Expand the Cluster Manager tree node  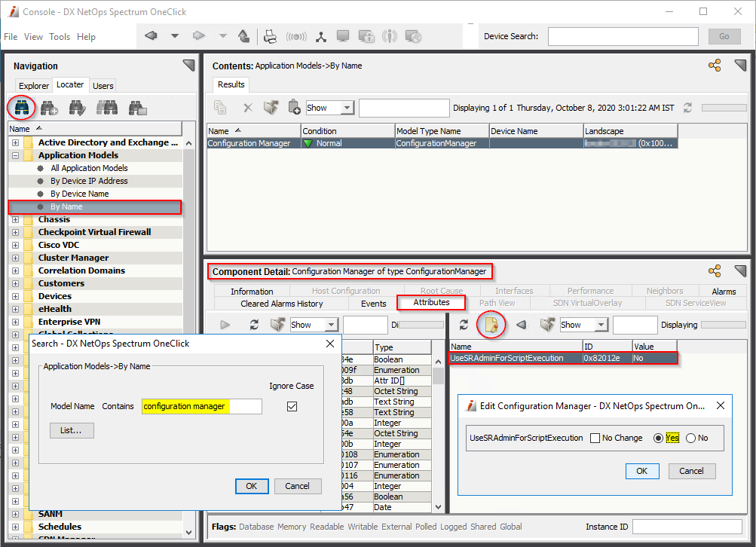point(15,258)
